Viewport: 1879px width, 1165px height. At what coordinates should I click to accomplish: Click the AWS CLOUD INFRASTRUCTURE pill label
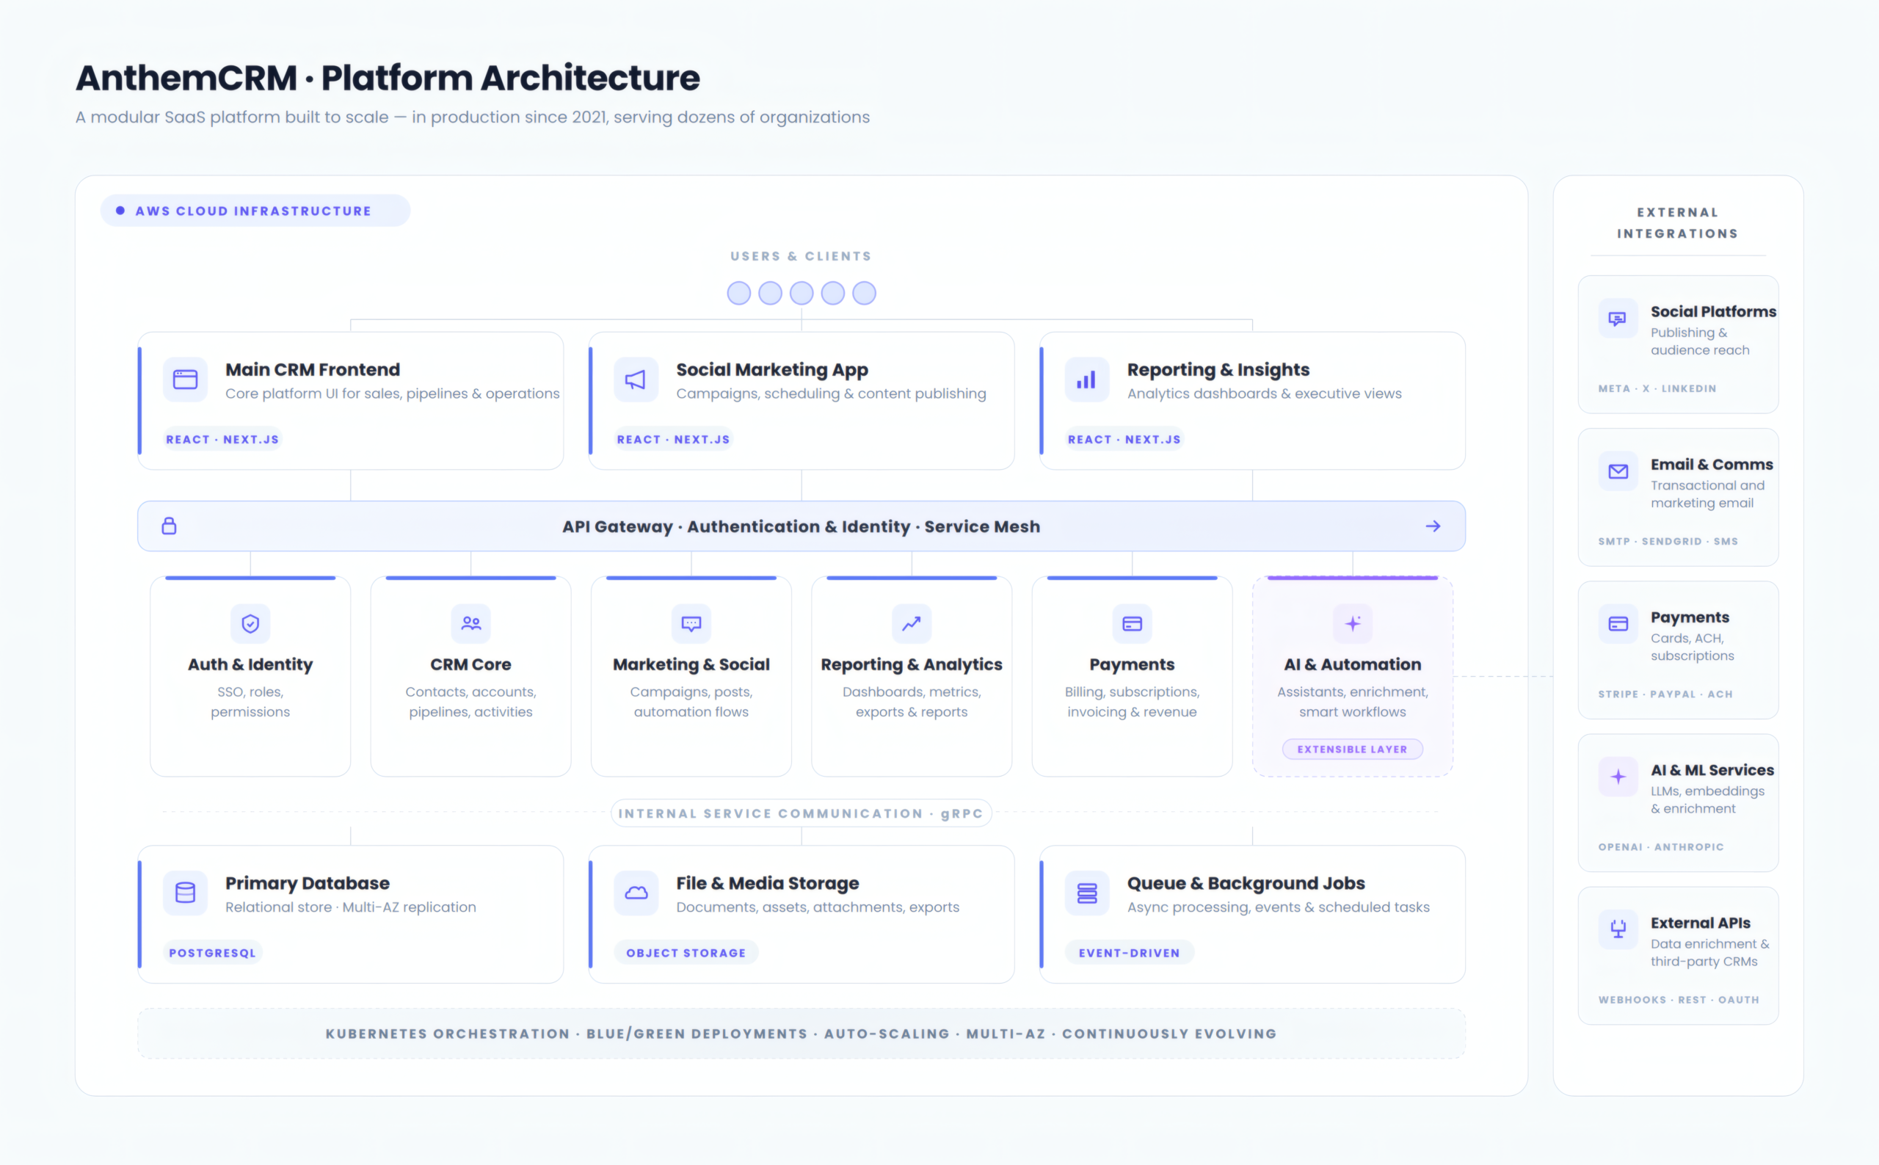click(254, 211)
